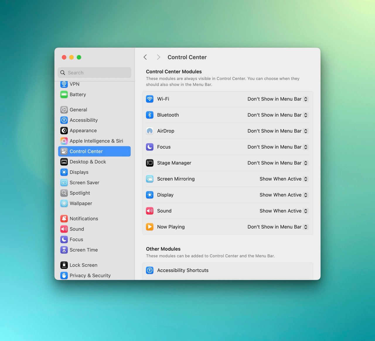
Task: Click the Privacy & Security hand icon
Action: 64,275
